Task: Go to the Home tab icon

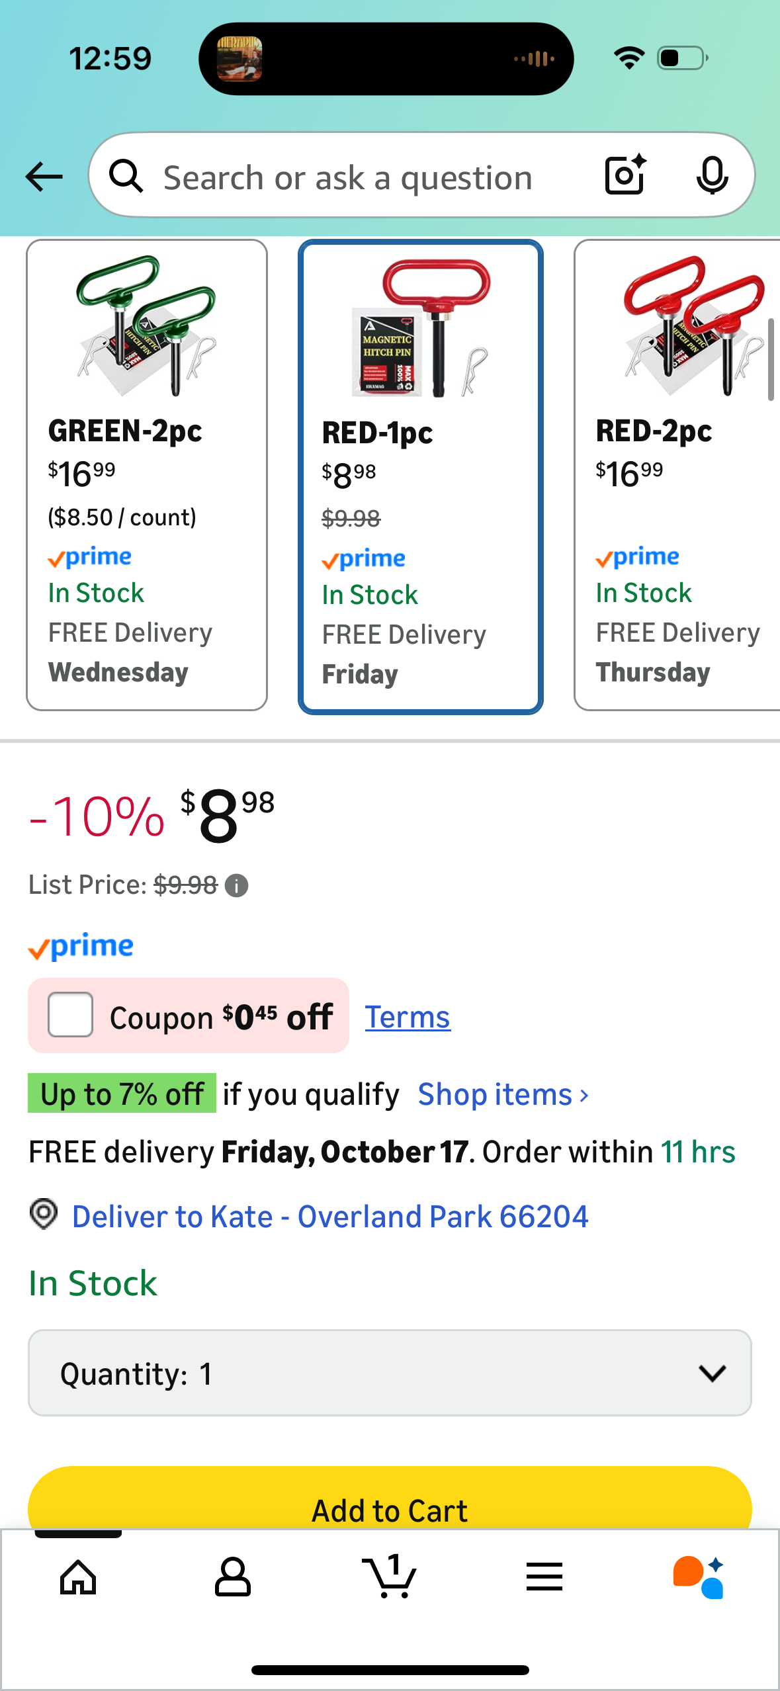Action: [78, 1577]
